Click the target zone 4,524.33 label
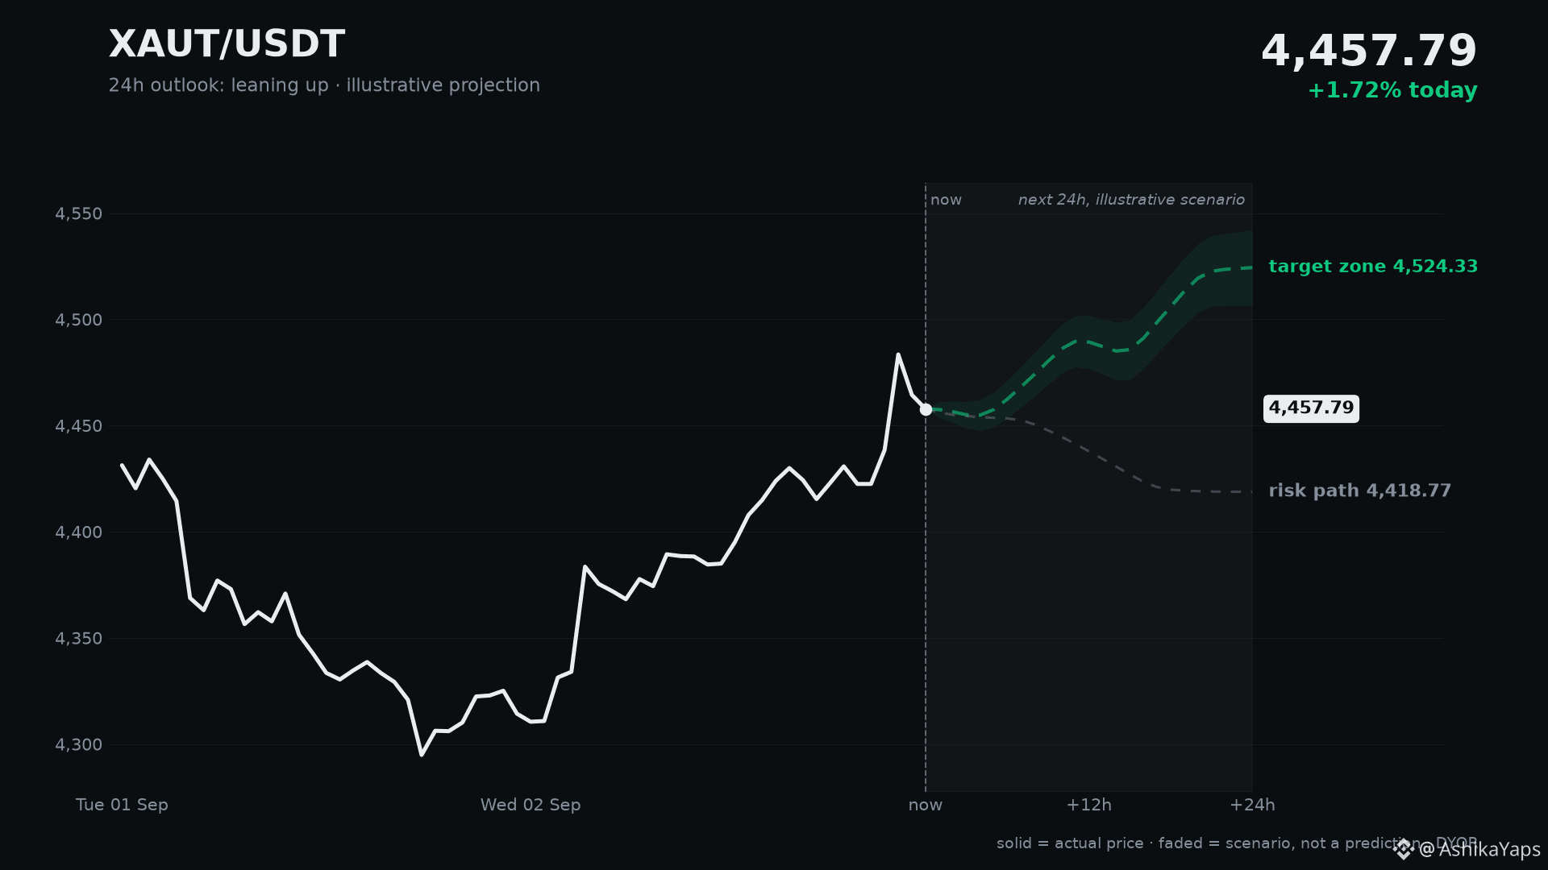Viewport: 1548px width, 870px height. [1373, 267]
